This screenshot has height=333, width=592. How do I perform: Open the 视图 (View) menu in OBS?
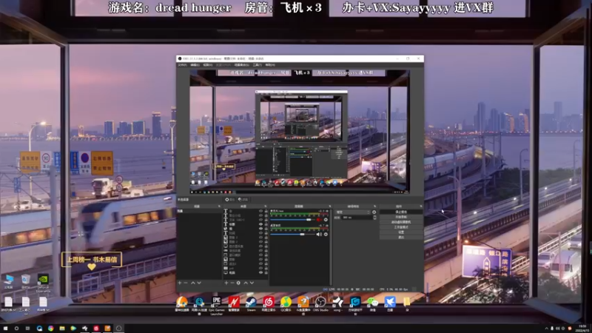(x=207, y=65)
